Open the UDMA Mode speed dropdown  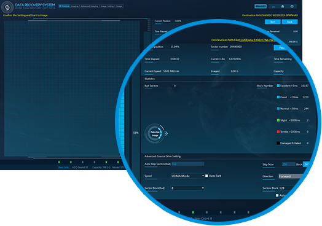coord(187,176)
